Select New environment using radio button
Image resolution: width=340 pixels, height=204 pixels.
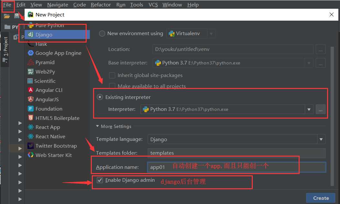click(x=102, y=34)
